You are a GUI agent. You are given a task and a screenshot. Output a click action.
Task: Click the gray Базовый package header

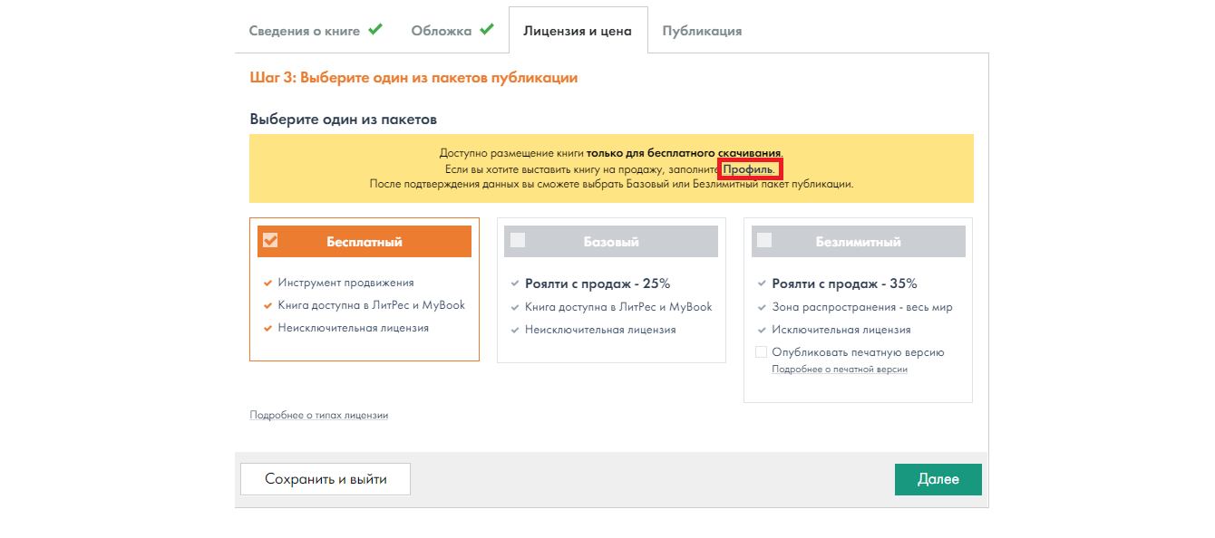611,242
